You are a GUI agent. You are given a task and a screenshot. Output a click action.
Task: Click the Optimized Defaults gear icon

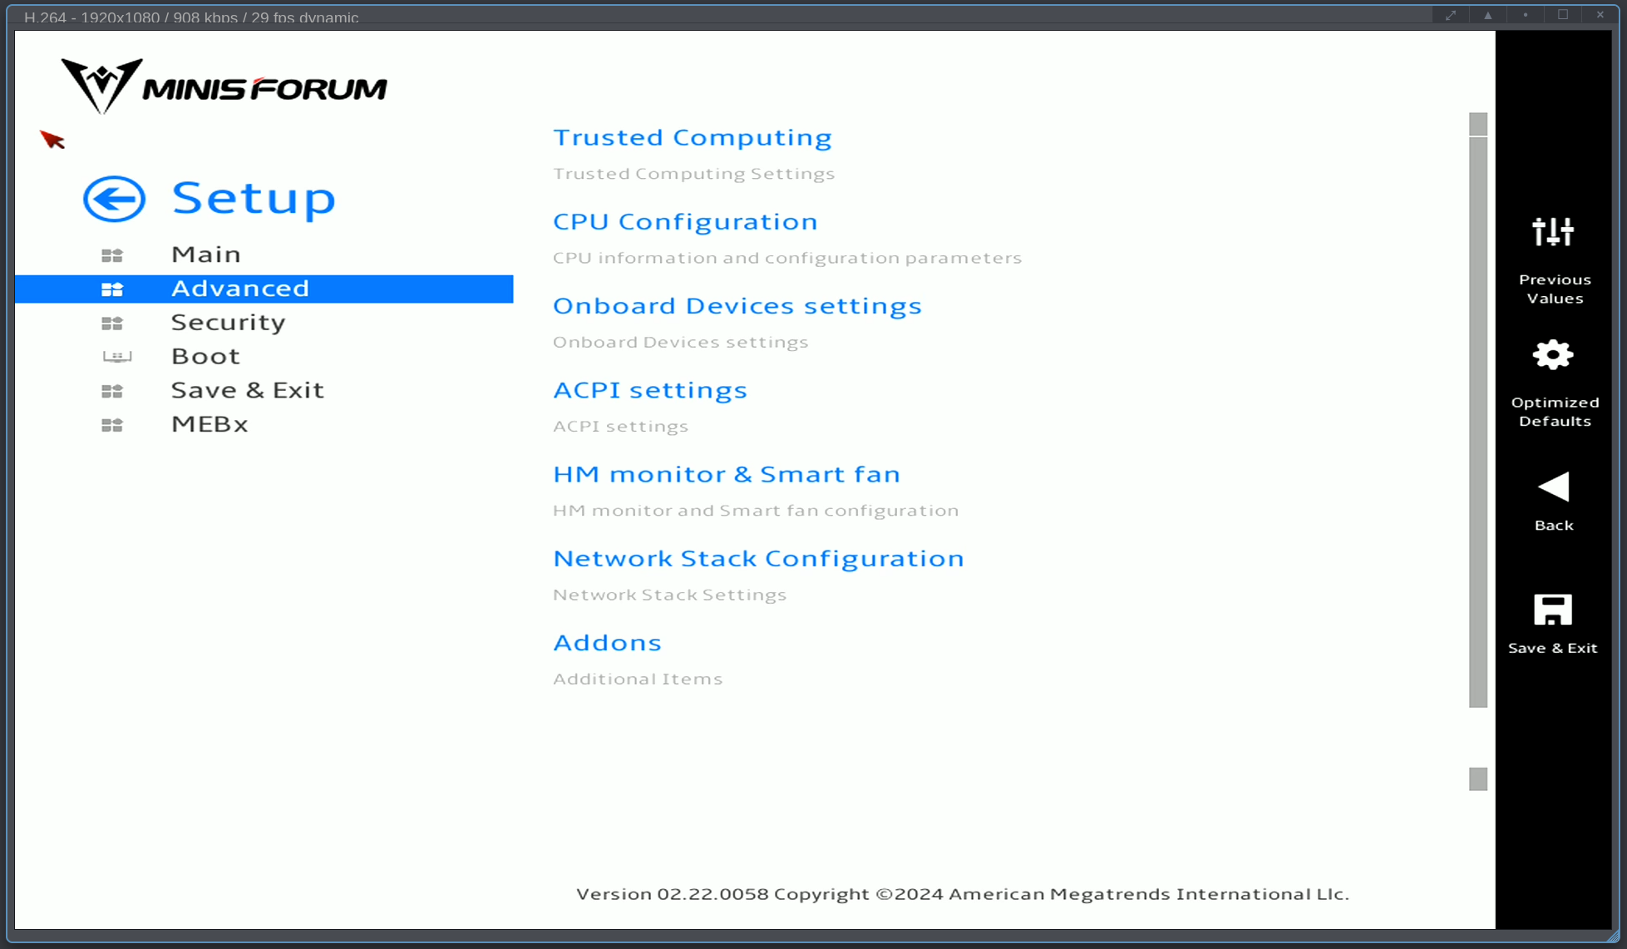click(x=1552, y=355)
